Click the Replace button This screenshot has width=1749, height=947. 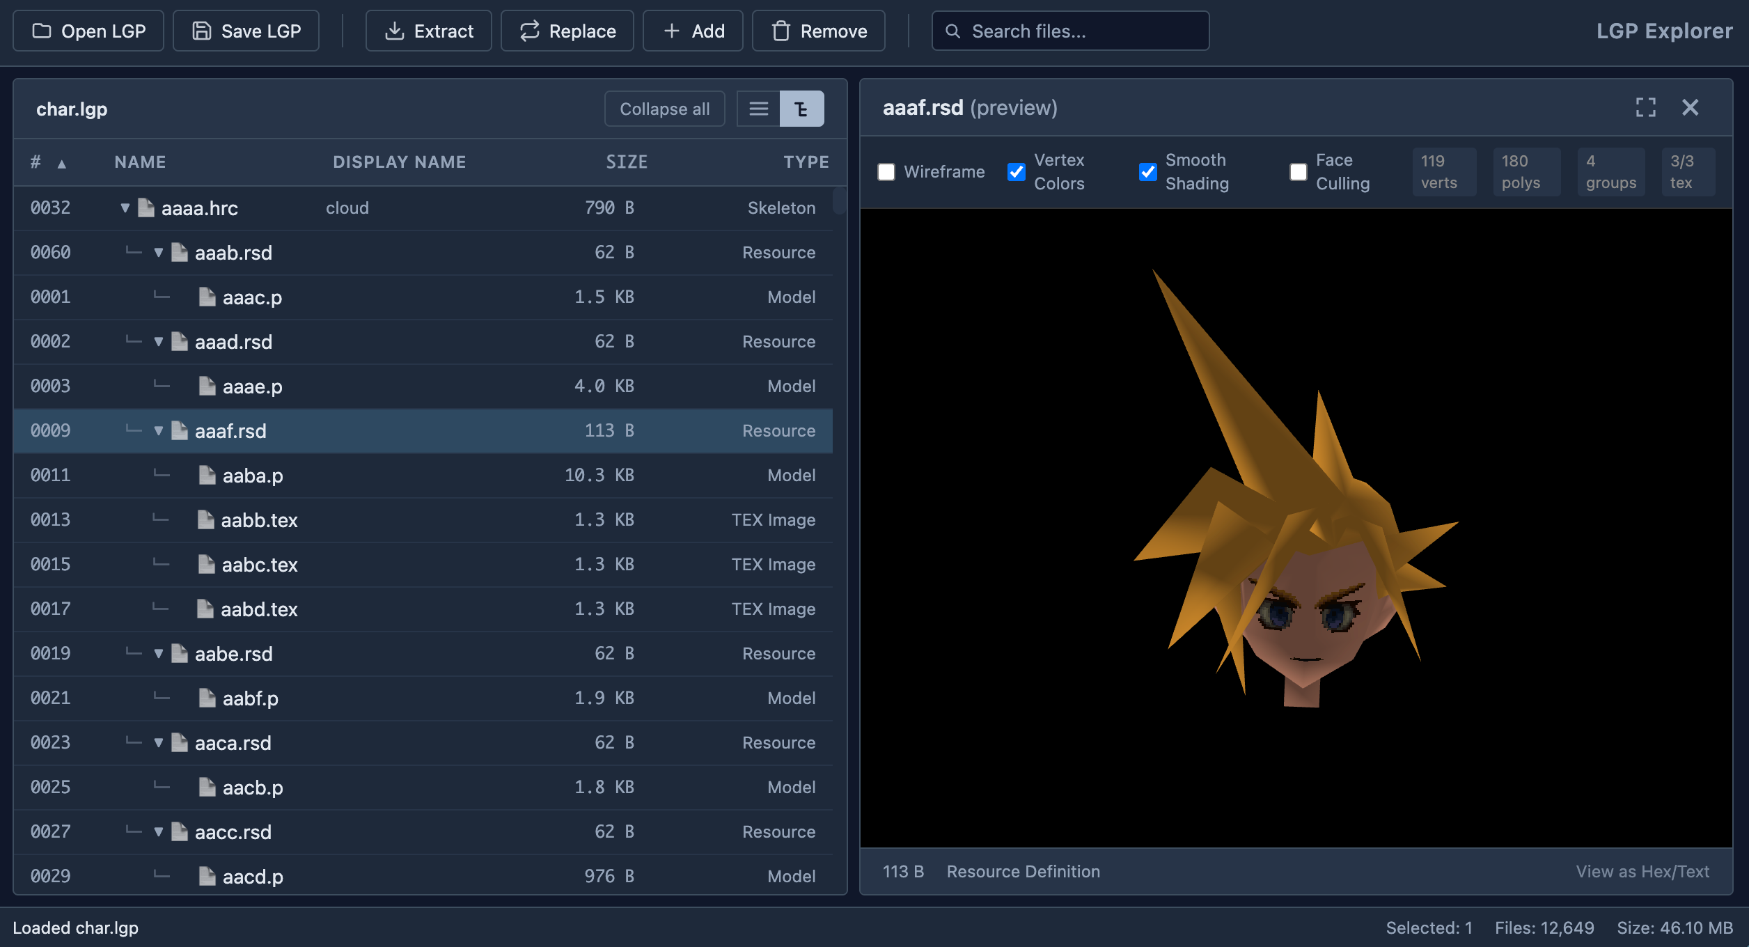tap(567, 31)
